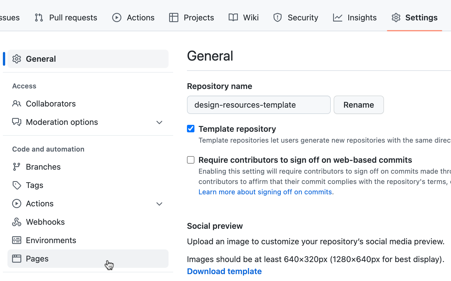Enable Require contributors to sign off checkbox
The height and width of the screenshot is (281, 451).
[191, 160]
